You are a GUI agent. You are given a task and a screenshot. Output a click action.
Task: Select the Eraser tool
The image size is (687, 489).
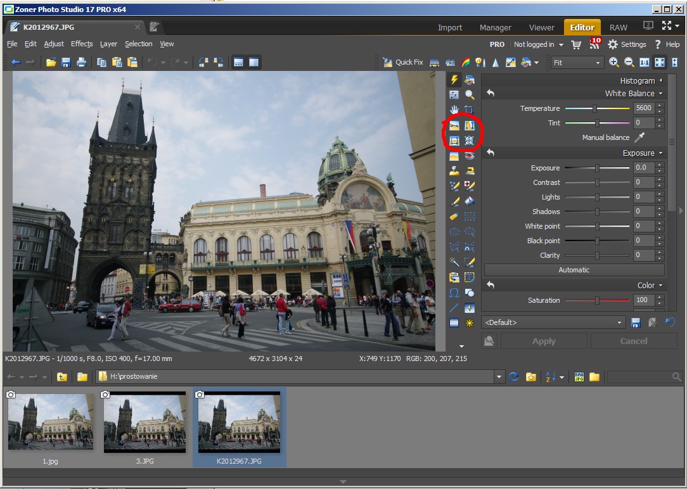[454, 217]
